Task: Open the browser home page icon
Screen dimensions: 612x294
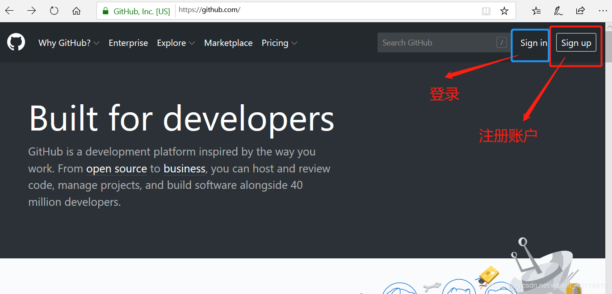Action: pos(76,11)
